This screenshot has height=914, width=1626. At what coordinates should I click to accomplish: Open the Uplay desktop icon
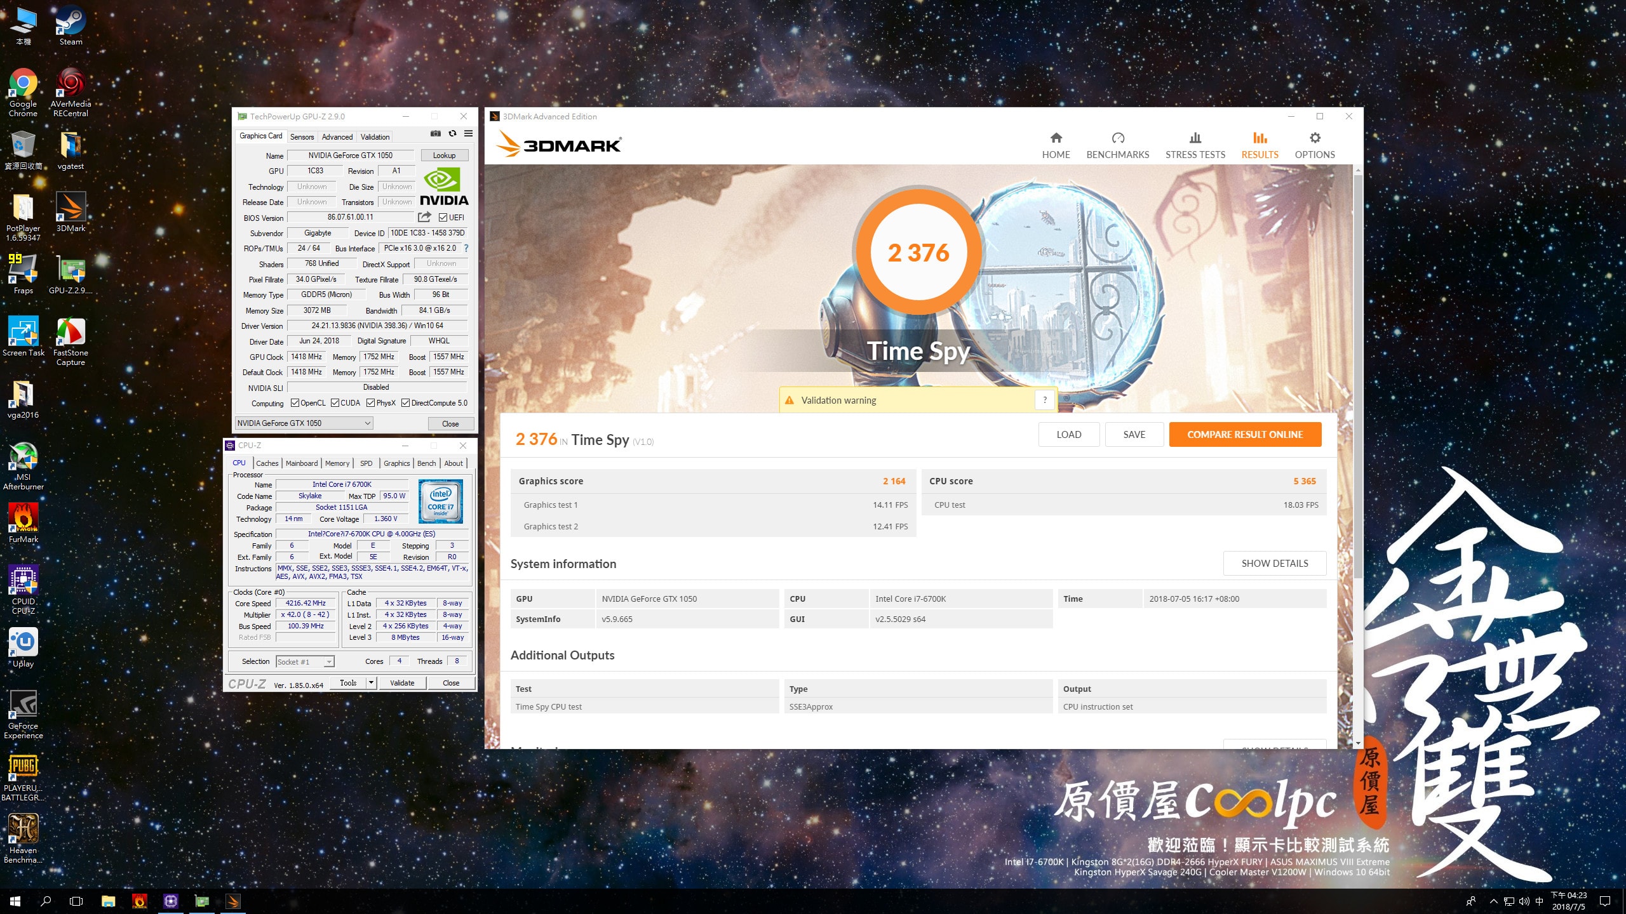[x=23, y=647]
